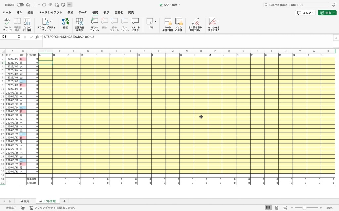This screenshot has height=211, width=339.
Task: Click シート保護の解除 unprotect sheet
Action: 168,24
